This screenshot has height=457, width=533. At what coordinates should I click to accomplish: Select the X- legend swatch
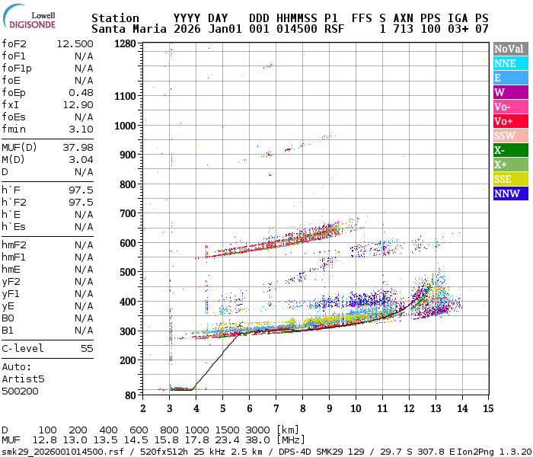tap(511, 150)
